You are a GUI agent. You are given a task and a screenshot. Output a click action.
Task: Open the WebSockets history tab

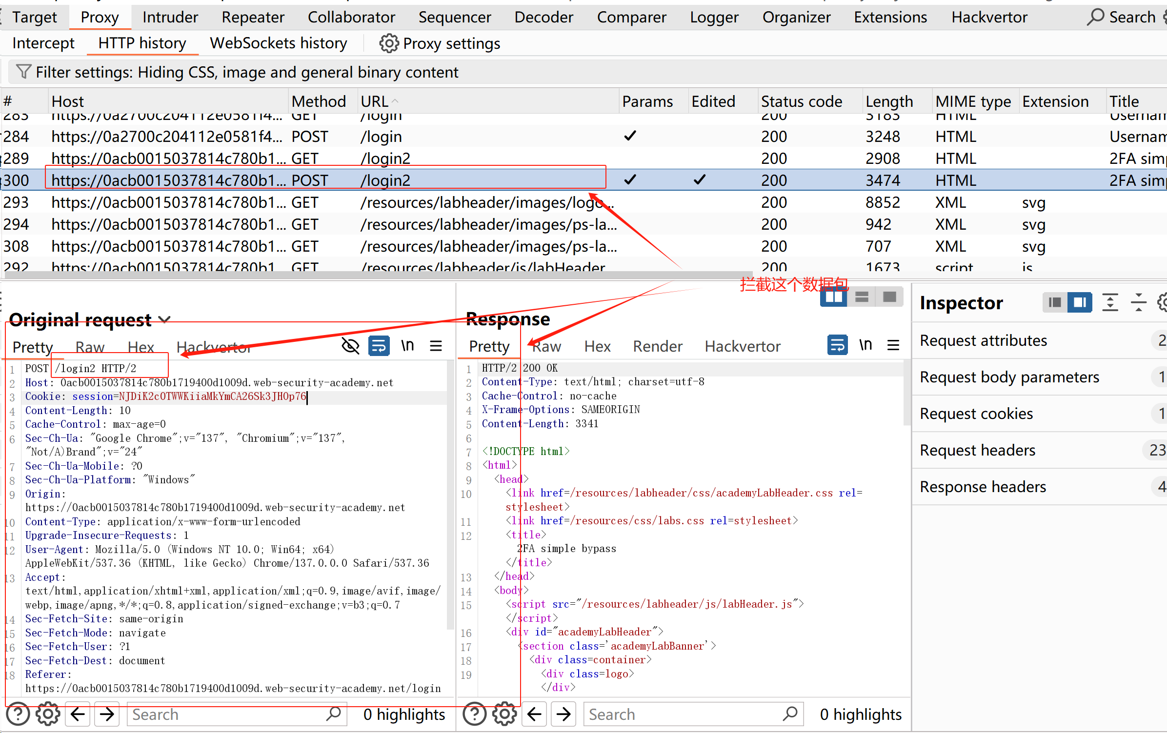click(x=278, y=43)
